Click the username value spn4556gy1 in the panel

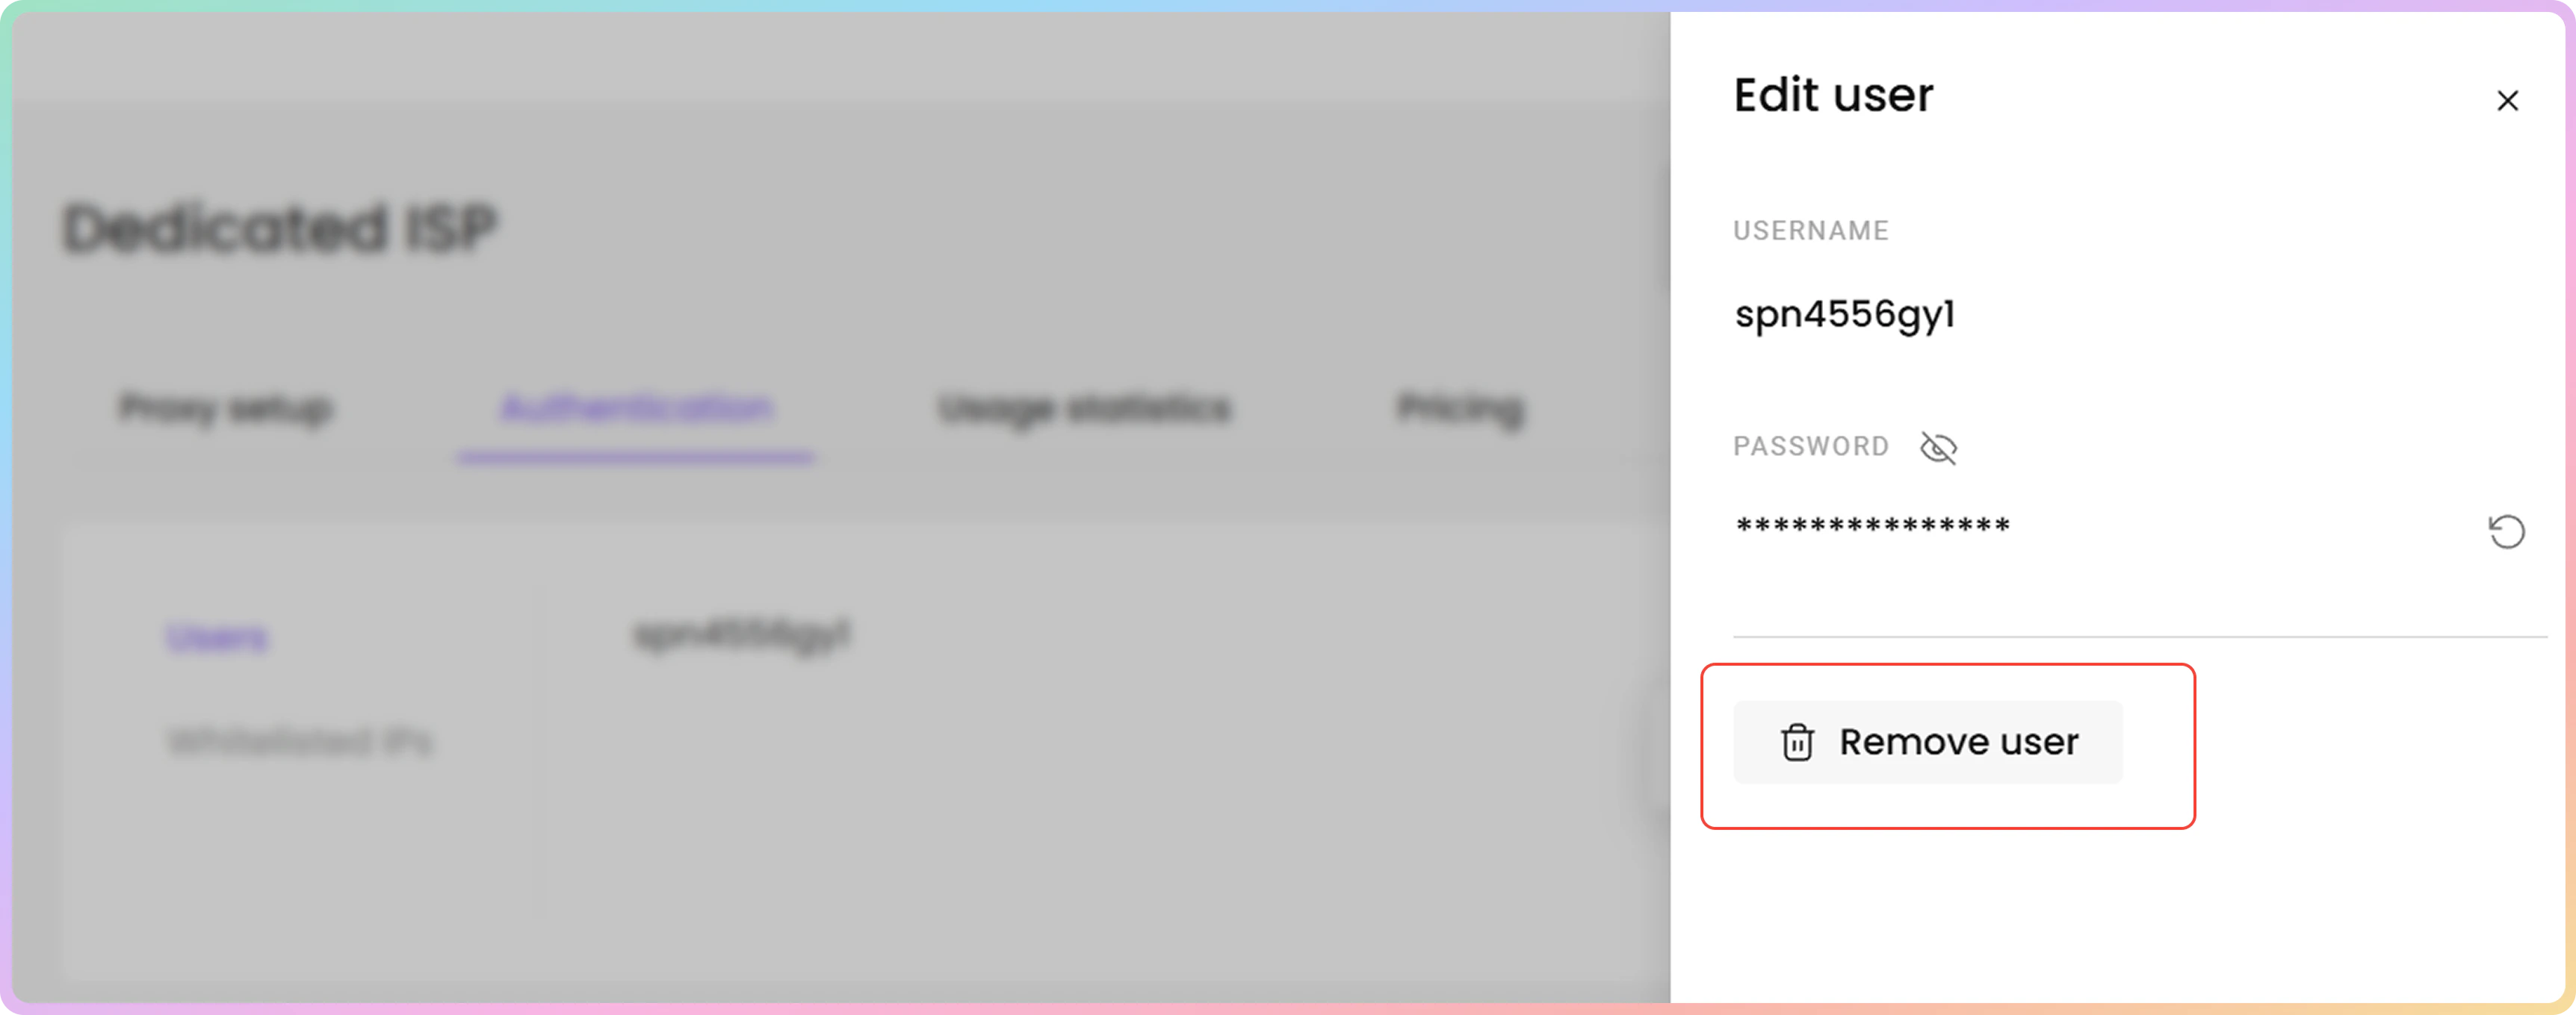coord(1844,315)
